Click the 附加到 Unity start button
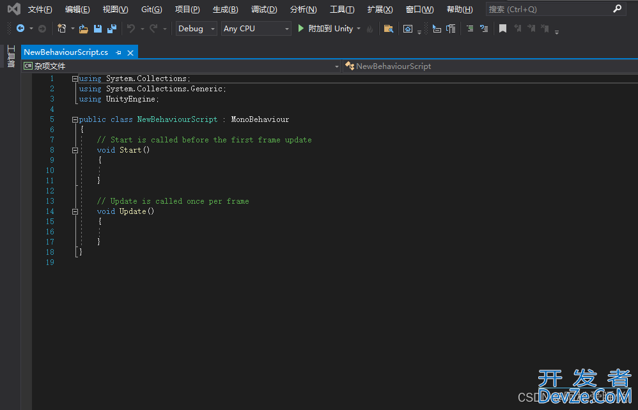This screenshot has height=410, width=638. [325, 29]
